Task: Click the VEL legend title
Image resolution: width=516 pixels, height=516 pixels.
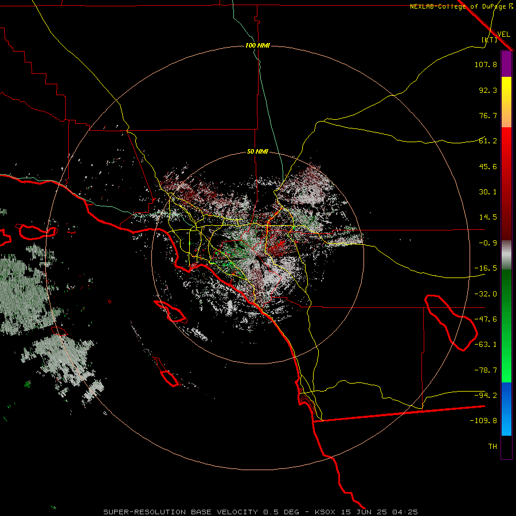Action: coord(503,34)
